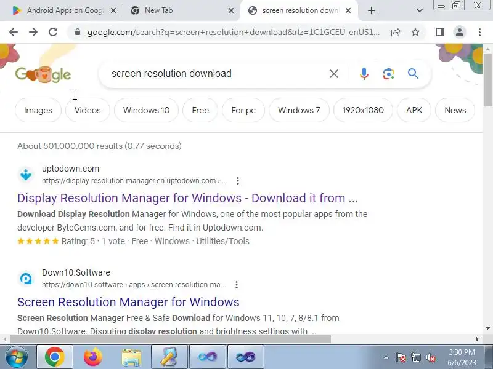Open Display Resolution Manager for Windows link
The width and height of the screenshot is (493, 369).
(188, 198)
